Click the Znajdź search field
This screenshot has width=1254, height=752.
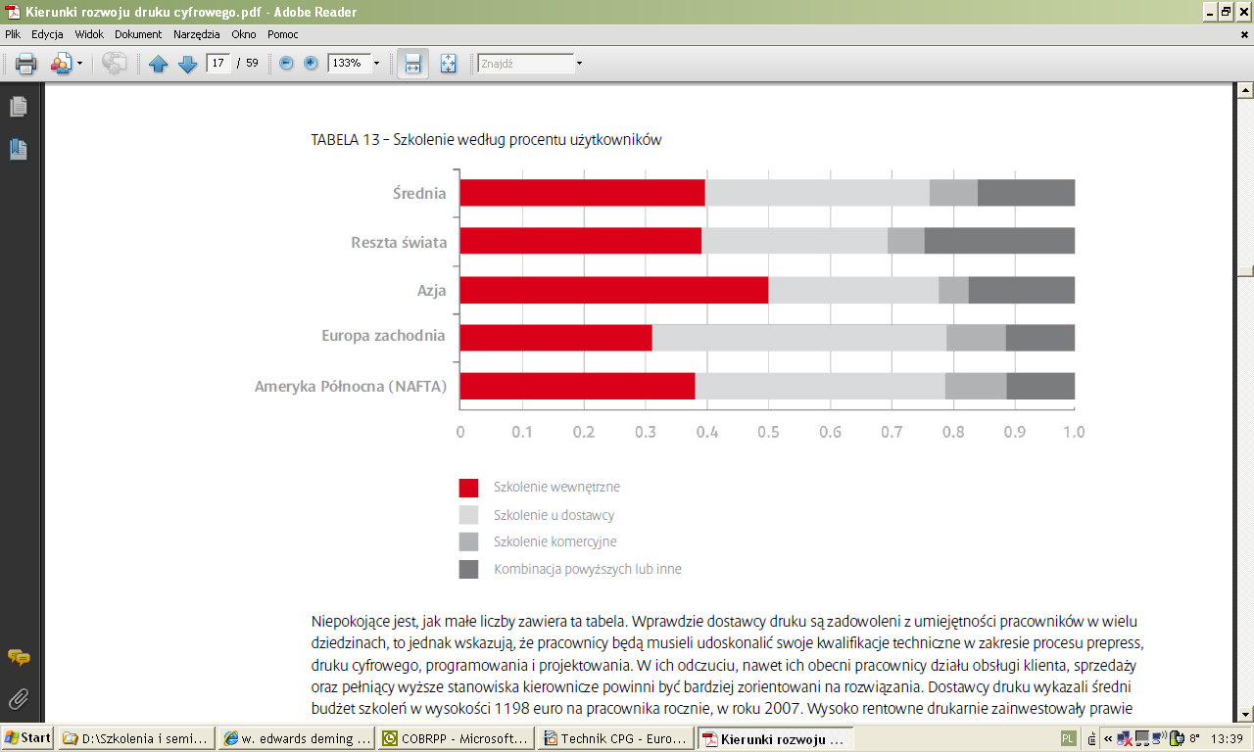coord(525,63)
